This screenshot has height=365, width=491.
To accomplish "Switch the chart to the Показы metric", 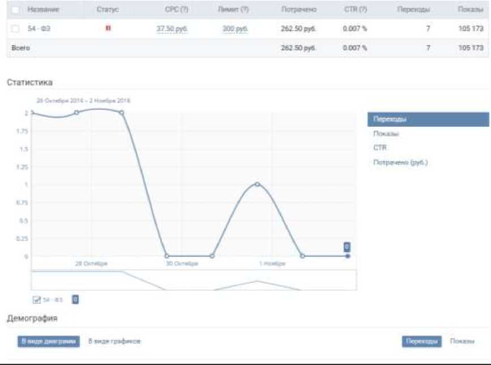I will click(386, 134).
